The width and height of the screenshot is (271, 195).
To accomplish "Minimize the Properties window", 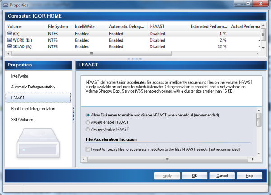I will [x=239, y=3].
